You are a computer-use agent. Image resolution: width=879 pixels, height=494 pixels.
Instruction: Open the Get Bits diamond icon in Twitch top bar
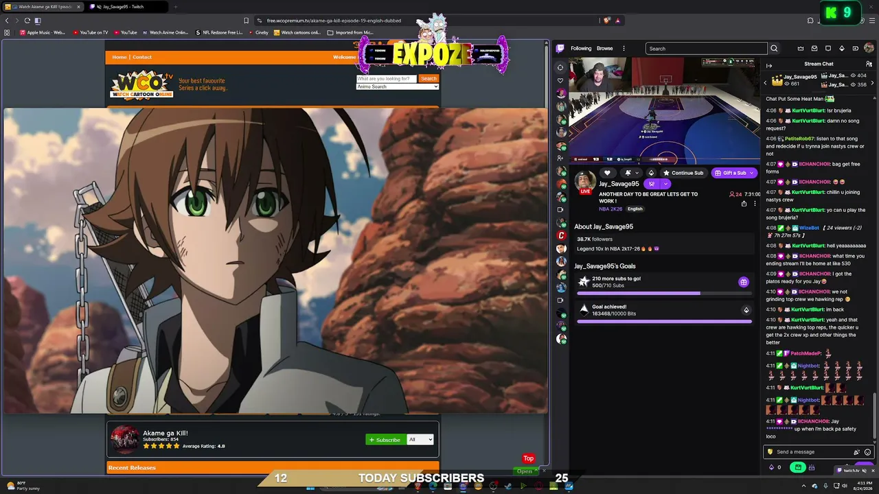tap(842, 49)
